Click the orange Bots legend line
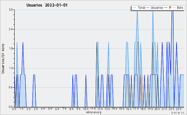 click(174, 8)
